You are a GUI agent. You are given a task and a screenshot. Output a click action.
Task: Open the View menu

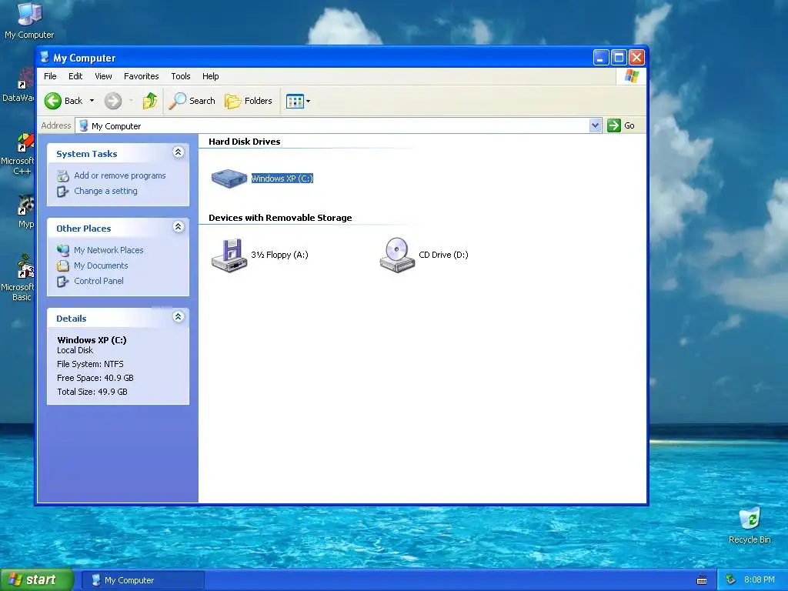[x=103, y=76]
